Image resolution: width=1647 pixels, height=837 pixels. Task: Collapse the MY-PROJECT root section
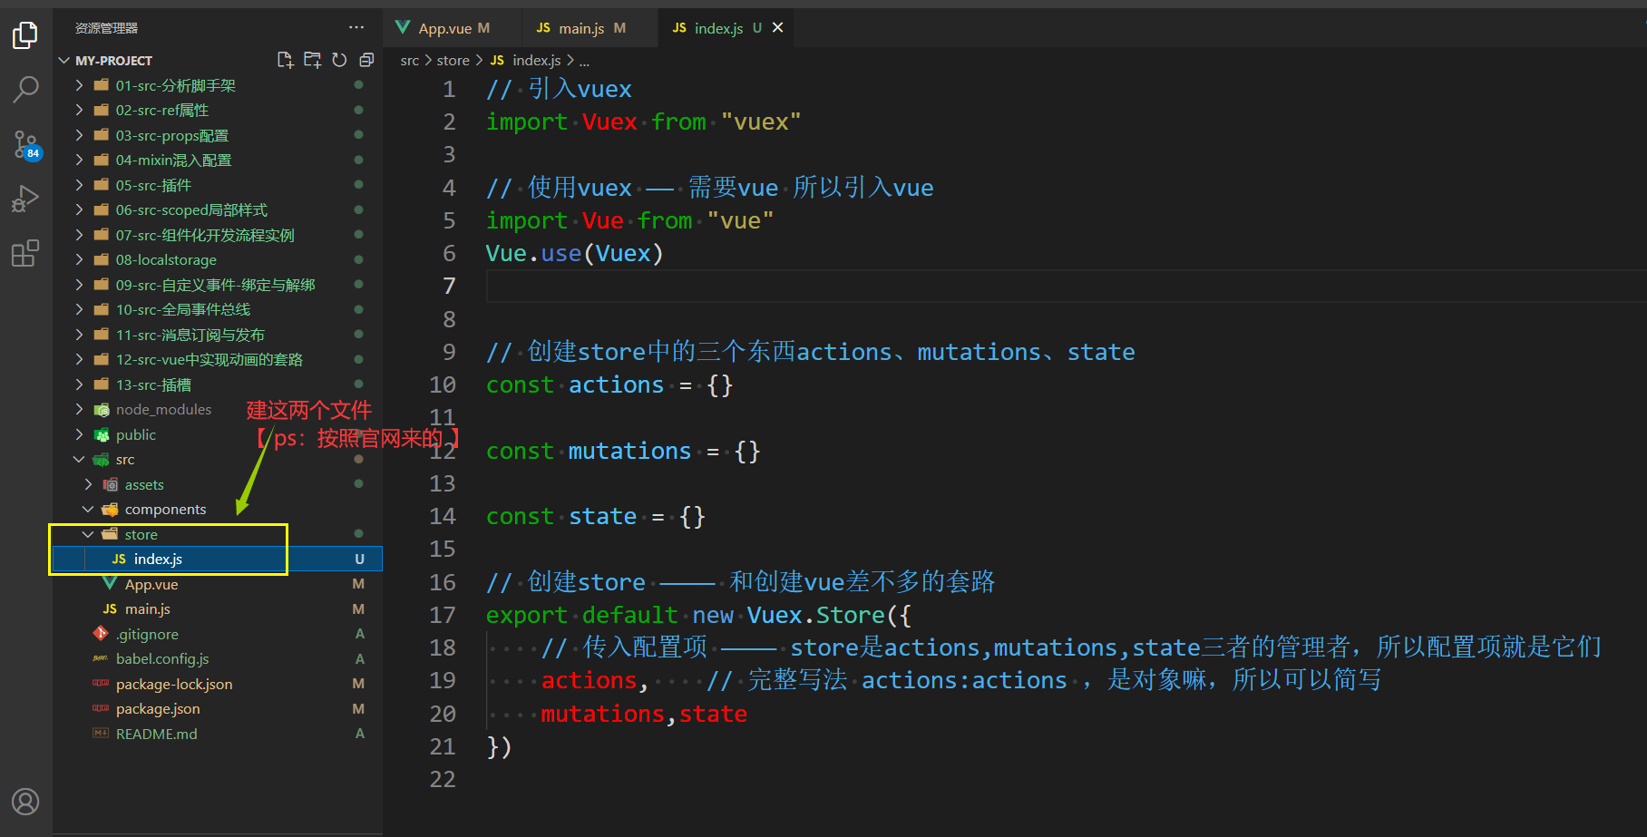click(x=63, y=61)
